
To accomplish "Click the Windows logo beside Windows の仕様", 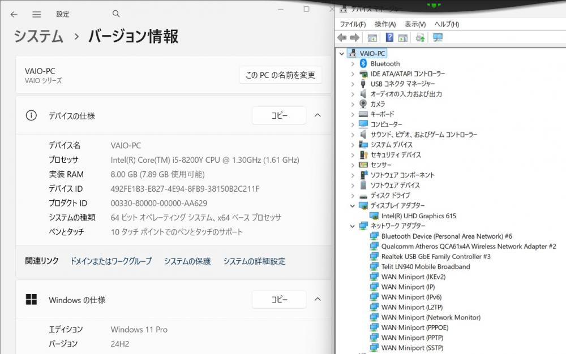I will pos(31,299).
